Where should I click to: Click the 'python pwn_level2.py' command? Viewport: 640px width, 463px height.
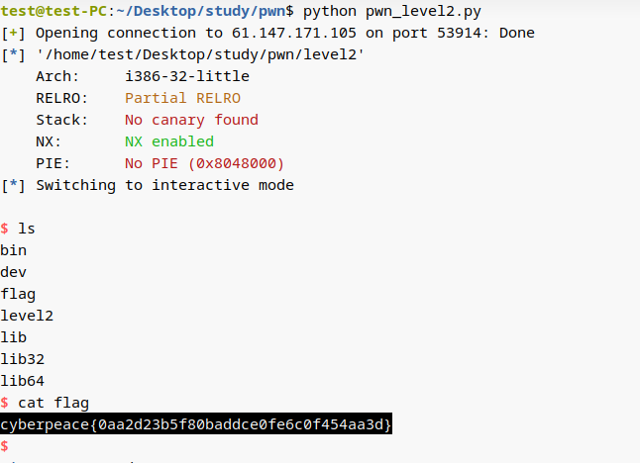(392, 12)
